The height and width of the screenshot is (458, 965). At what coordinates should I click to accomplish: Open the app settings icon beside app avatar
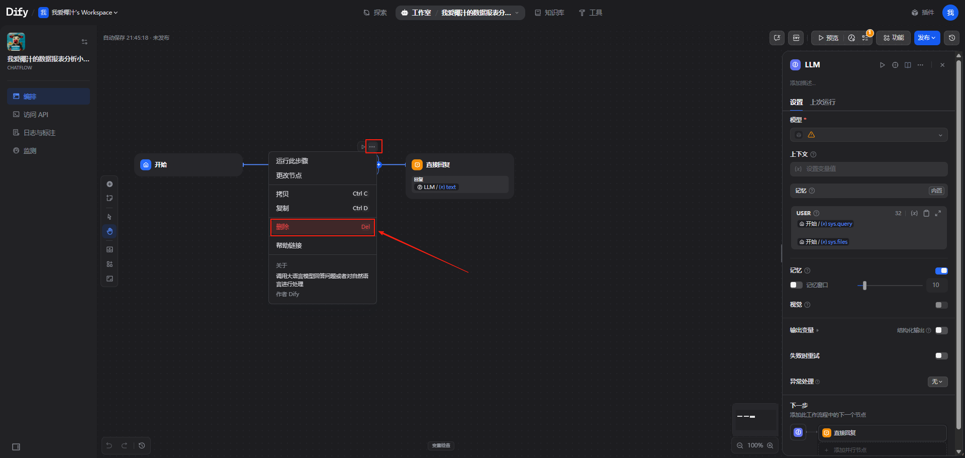[x=84, y=42]
